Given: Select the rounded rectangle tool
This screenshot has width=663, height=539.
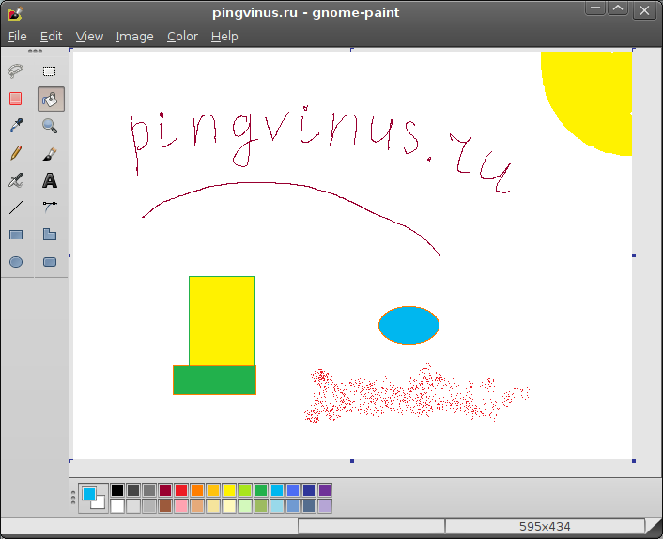Looking at the screenshot, I should (x=50, y=262).
